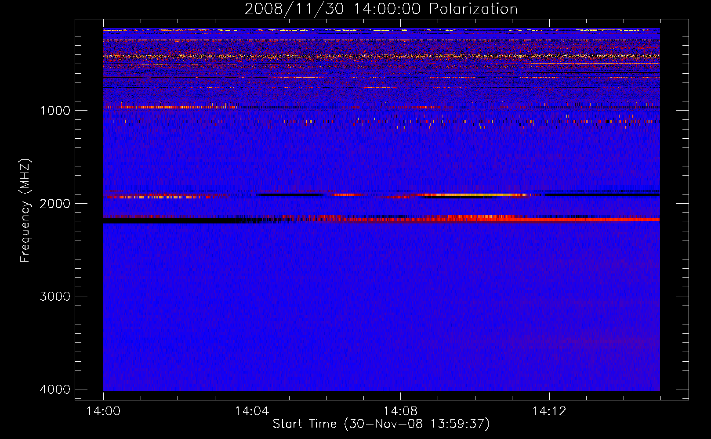Click the 1000 frequency tick label

pyautogui.click(x=55, y=110)
